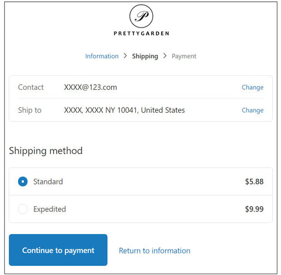The width and height of the screenshot is (281, 275).
Task: Click the PrettyGarden circular logo
Action: tap(141, 16)
